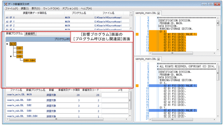Collapse the SUB3 node triangle

coord(11,56)
